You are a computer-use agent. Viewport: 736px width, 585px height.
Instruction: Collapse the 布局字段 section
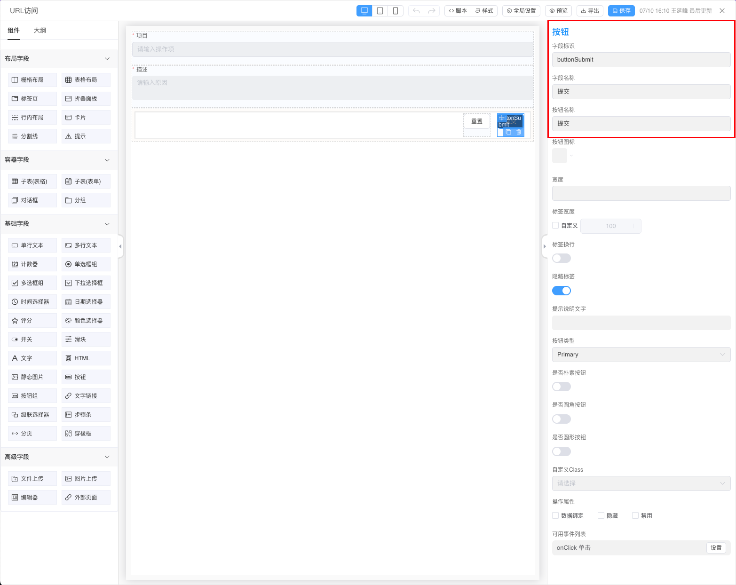(x=107, y=59)
